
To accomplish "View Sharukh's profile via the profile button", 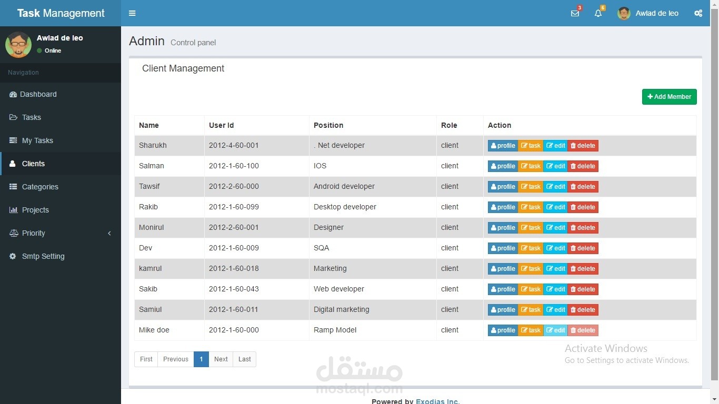I will [503, 145].
